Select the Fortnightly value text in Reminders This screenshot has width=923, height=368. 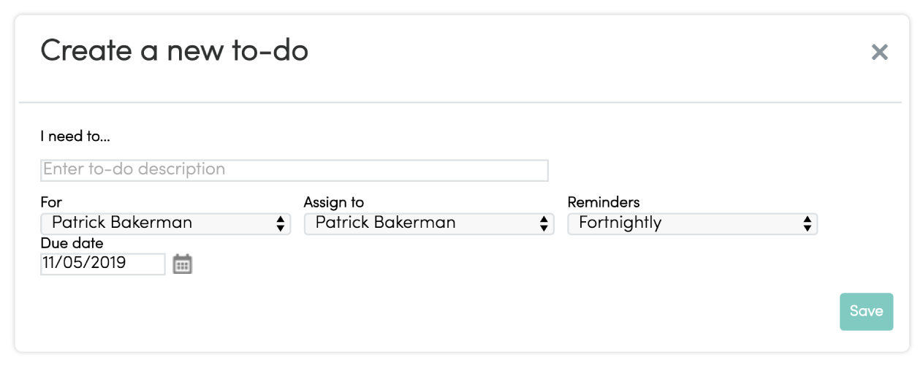620,223
